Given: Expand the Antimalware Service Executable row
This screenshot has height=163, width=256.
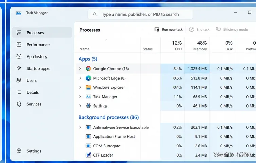Looking at the screenshot, I should [80, 127].
